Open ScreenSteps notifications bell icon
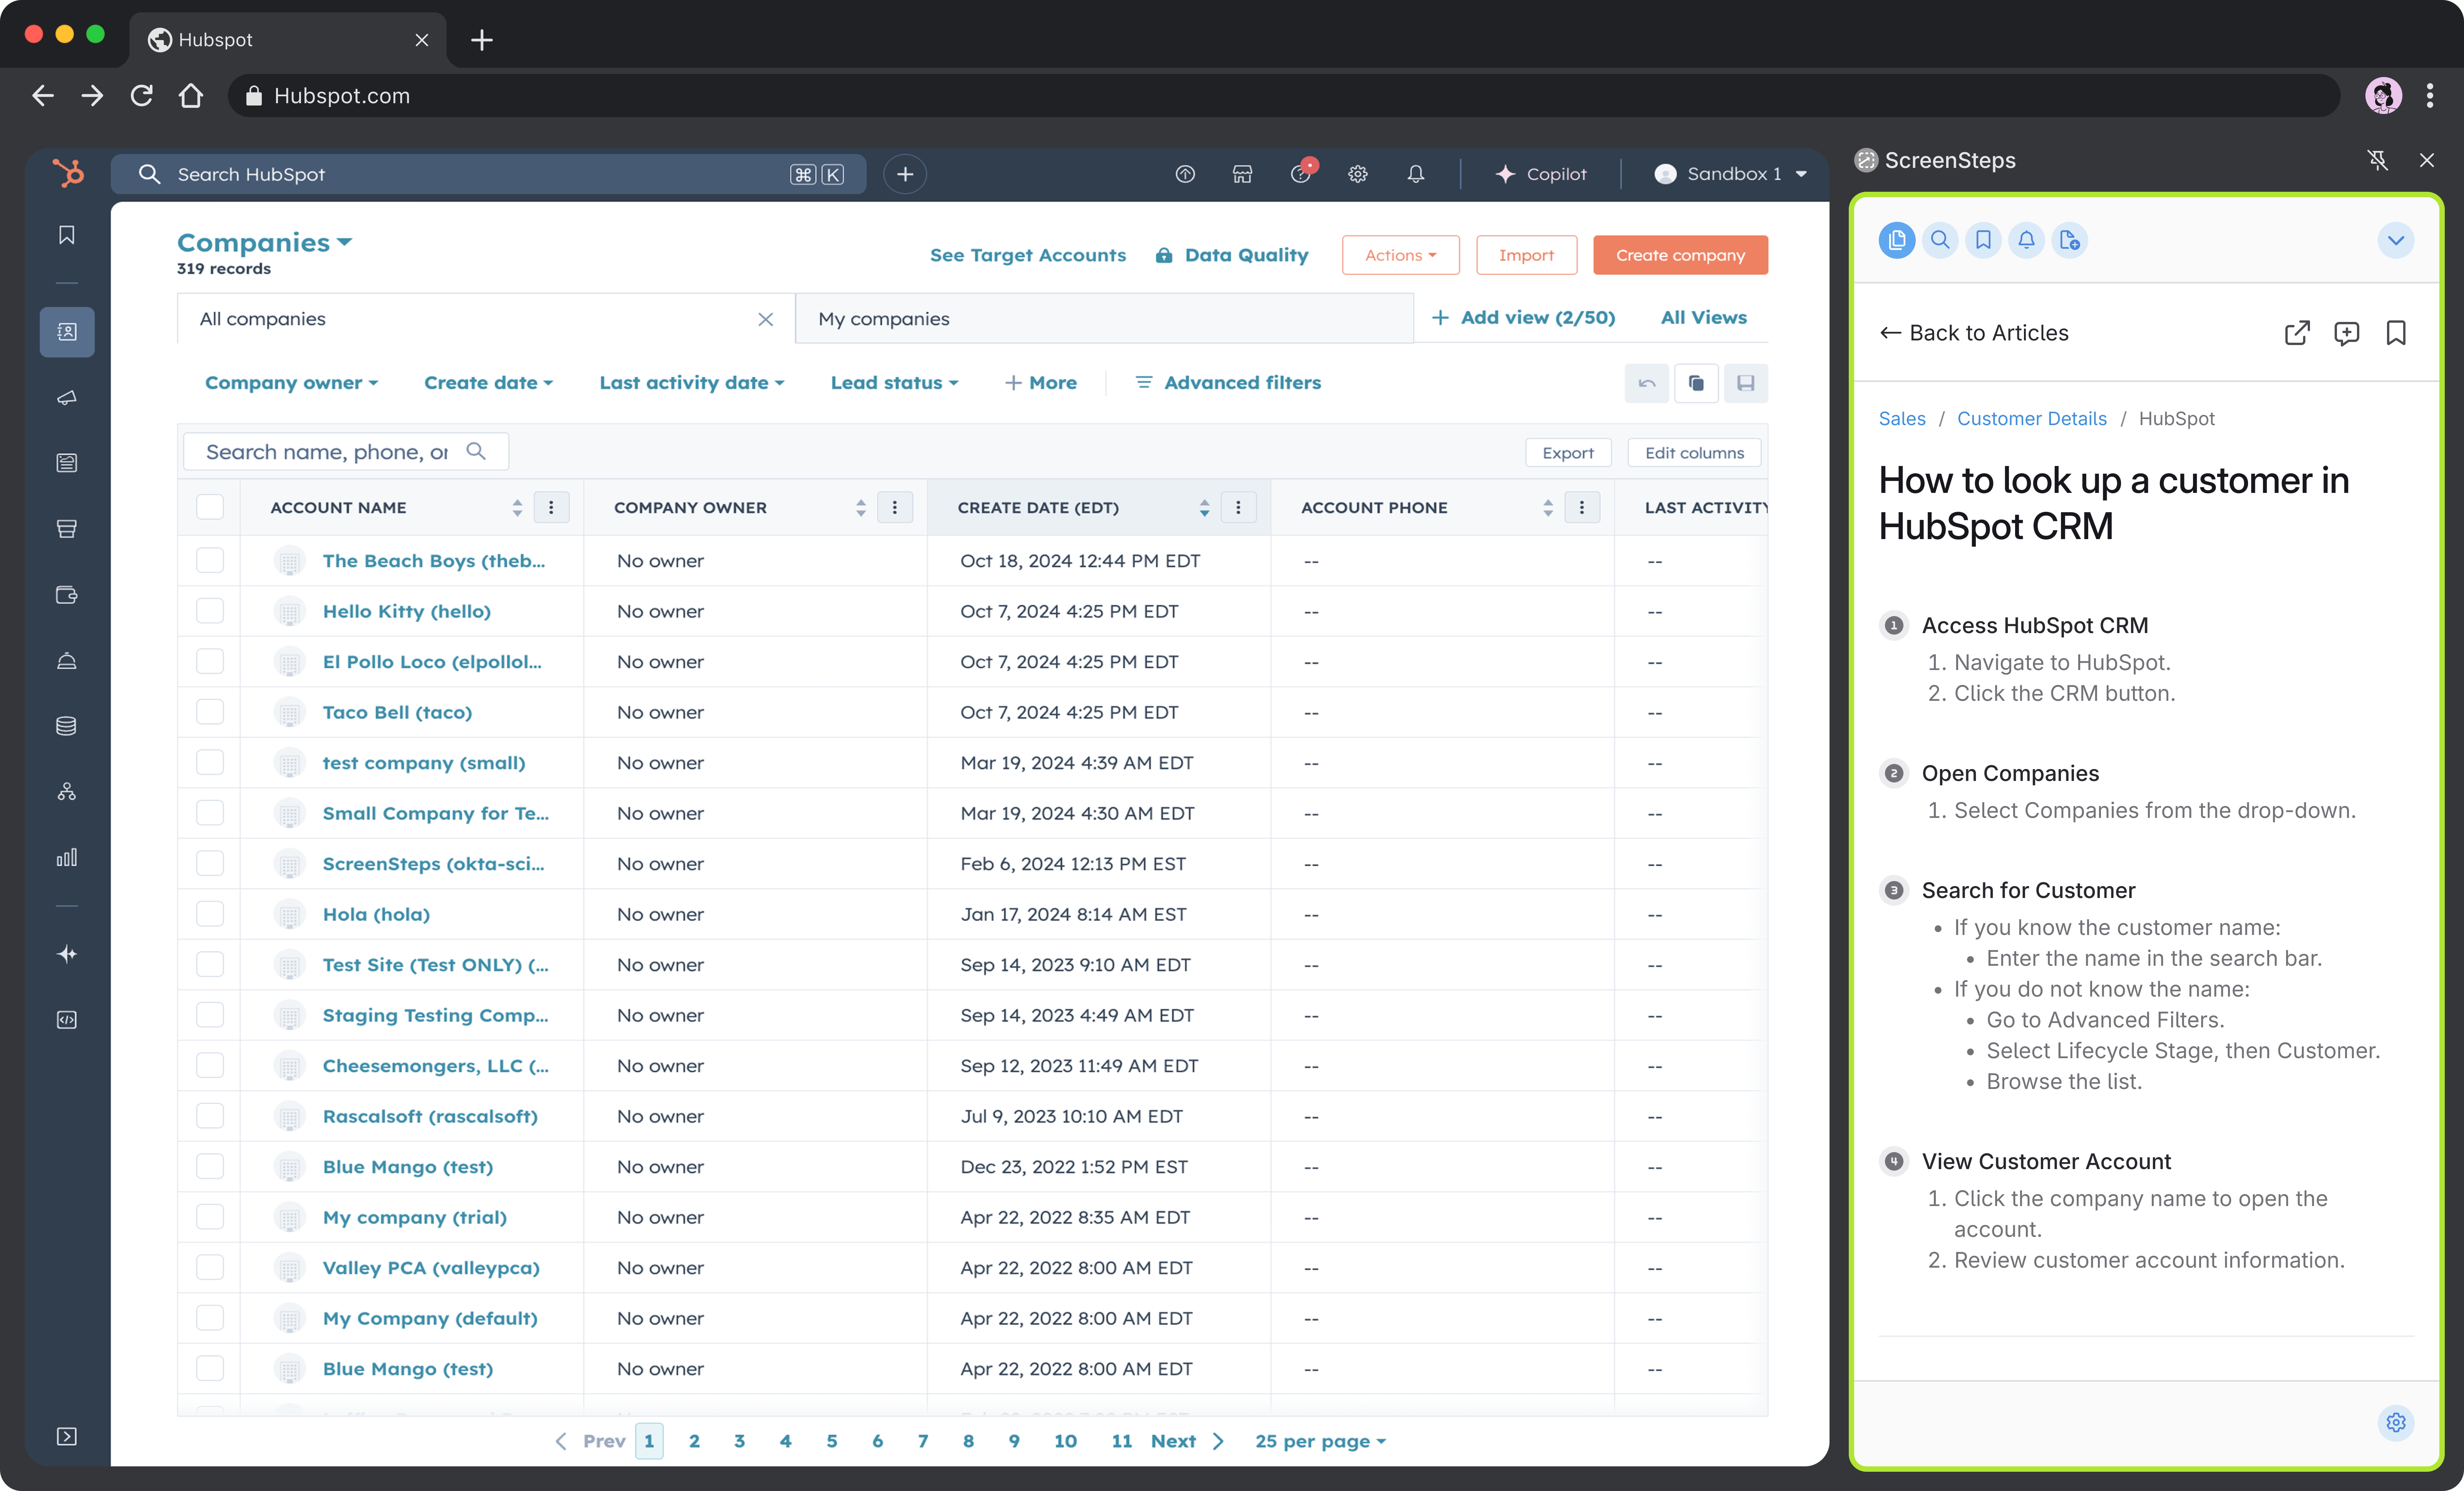The image size is (2464, 1491). (2026, 240)
